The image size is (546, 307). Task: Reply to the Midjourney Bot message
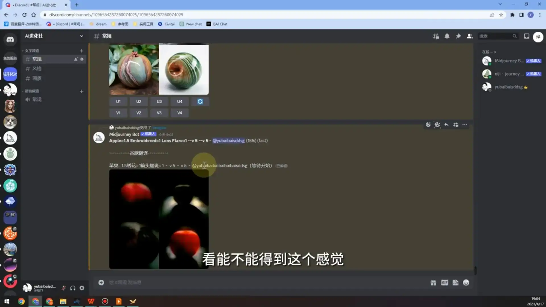click(446, 125)
